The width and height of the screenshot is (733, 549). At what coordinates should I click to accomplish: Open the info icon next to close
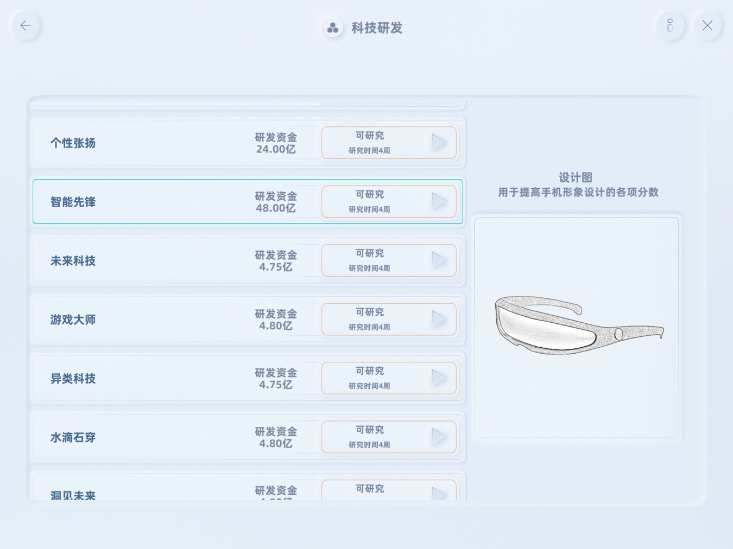[670, 25]
